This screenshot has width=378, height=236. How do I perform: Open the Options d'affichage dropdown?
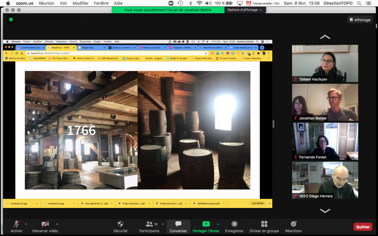(245, 10)
